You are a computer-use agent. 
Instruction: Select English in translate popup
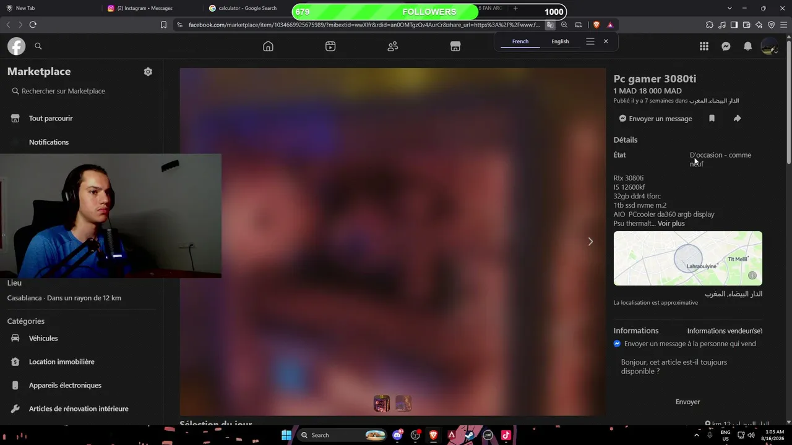[560, 41]
